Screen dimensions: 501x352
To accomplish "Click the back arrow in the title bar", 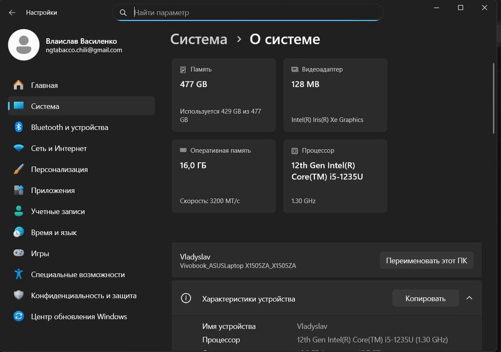I will point(12,13).
